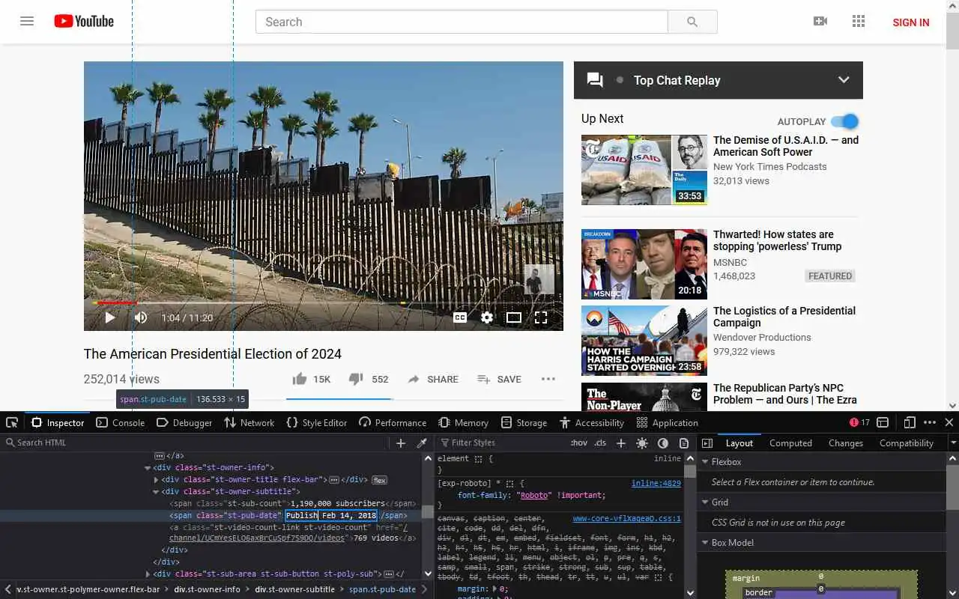The width and height of the screenshot is (959, 599).
Task: Click the 17 errors indicator badge
Action: tap(859, 422)
